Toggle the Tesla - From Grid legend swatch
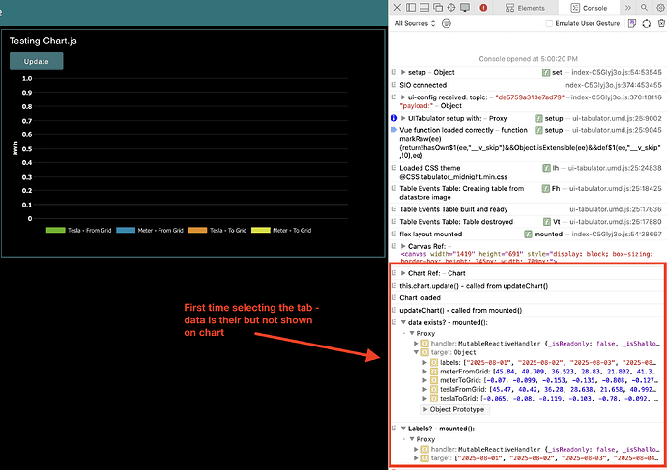 (x=56, y=230)
